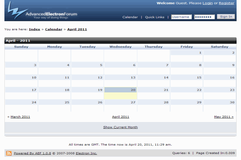Click the April 2011 link below the calendar
Viewport: 241px width, 160px height.
(x=120, y=117)
